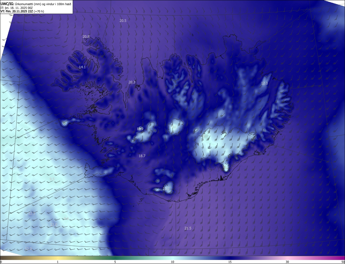Click the 11.2 value near the south coast

point(166,188)
